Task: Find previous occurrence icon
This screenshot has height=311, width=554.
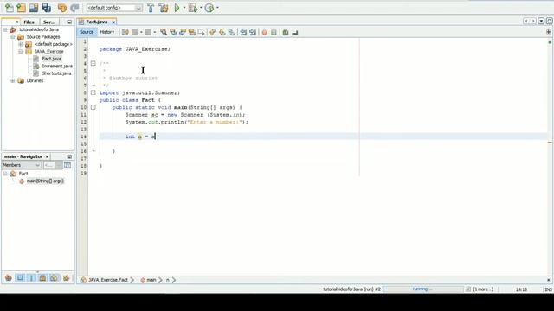Action: [x=173, y=33]
